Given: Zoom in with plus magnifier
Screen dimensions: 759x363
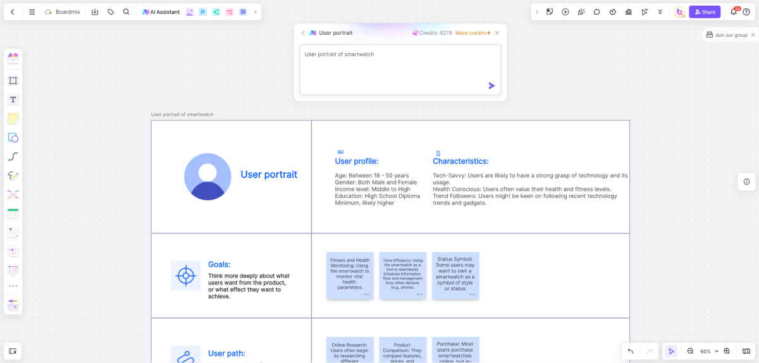Looking at the screenshot, I should (727, 351).
